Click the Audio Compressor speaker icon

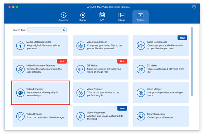tap(141, 46)
